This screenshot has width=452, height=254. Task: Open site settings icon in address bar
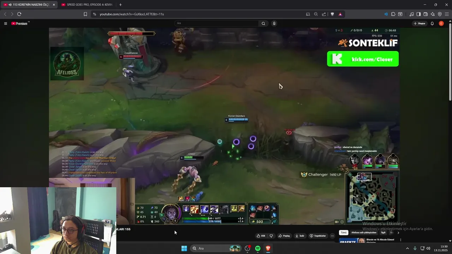click(94, 14)
